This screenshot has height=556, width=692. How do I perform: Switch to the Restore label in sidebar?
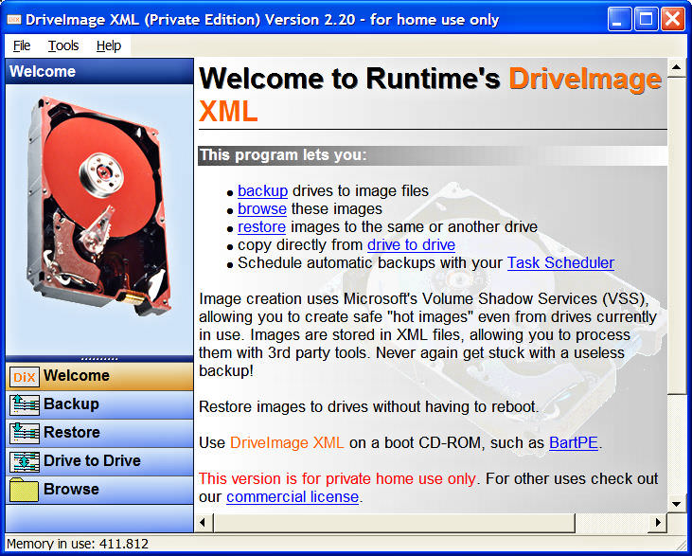click(72, 432)
